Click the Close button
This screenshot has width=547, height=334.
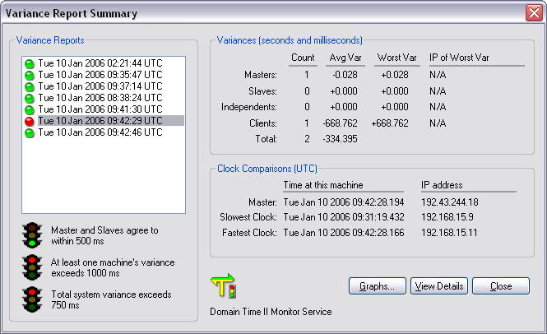point(501,286)
